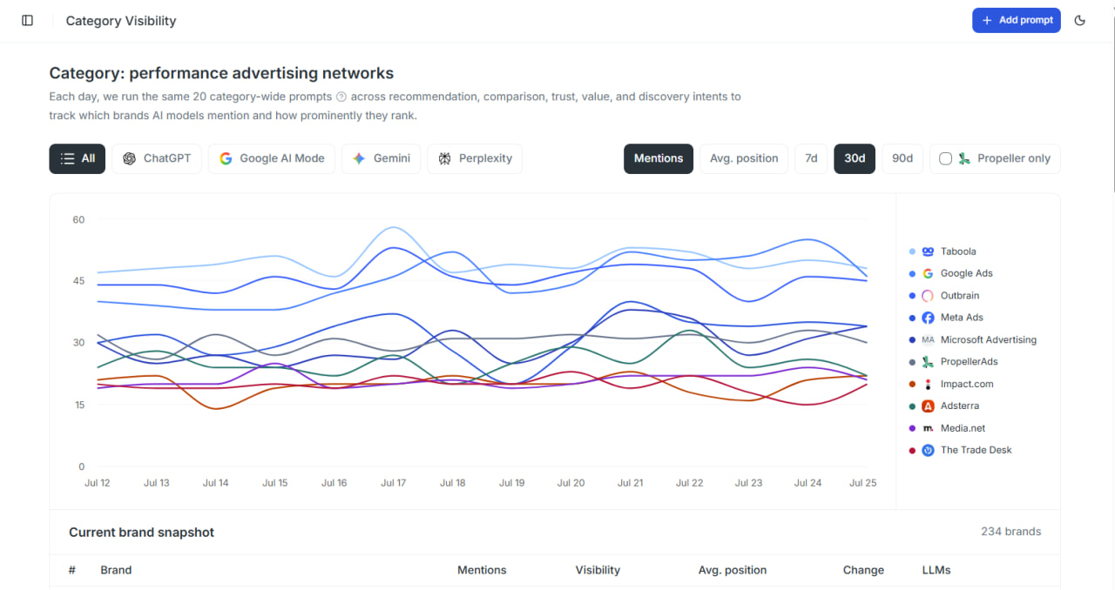The image size is (1115, 590).
Task: Click the ChatGPT logo icon
Action: [x=130, y=158]
